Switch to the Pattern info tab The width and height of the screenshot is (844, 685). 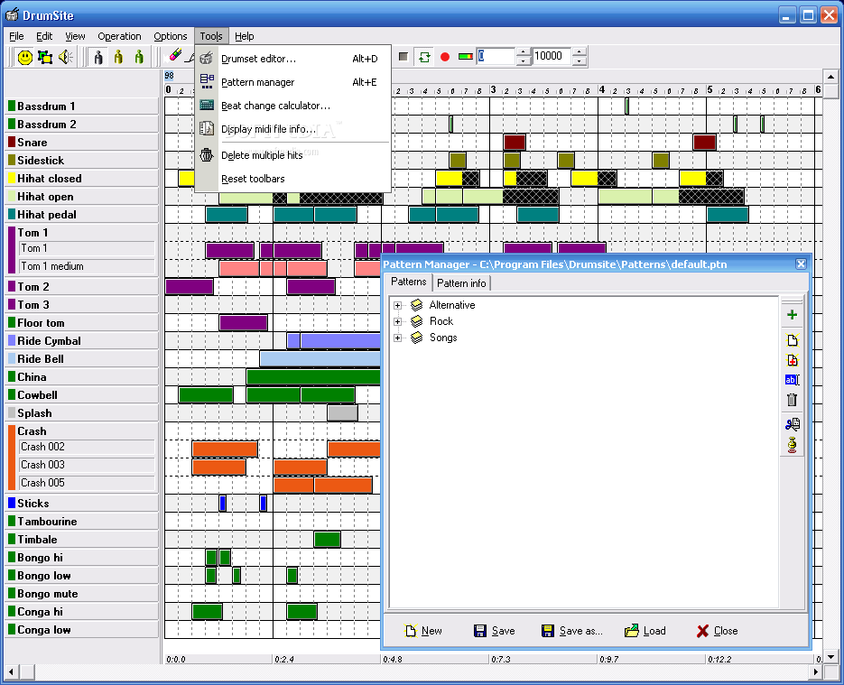coord(461,283)
